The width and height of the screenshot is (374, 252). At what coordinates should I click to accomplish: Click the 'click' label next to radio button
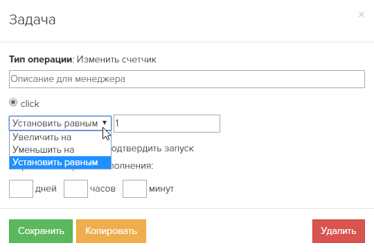(x=30, y=103)
